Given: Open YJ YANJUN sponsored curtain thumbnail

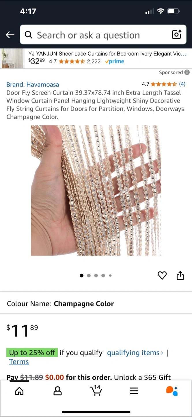Looking at the screenshot, I should pos(12,58).
